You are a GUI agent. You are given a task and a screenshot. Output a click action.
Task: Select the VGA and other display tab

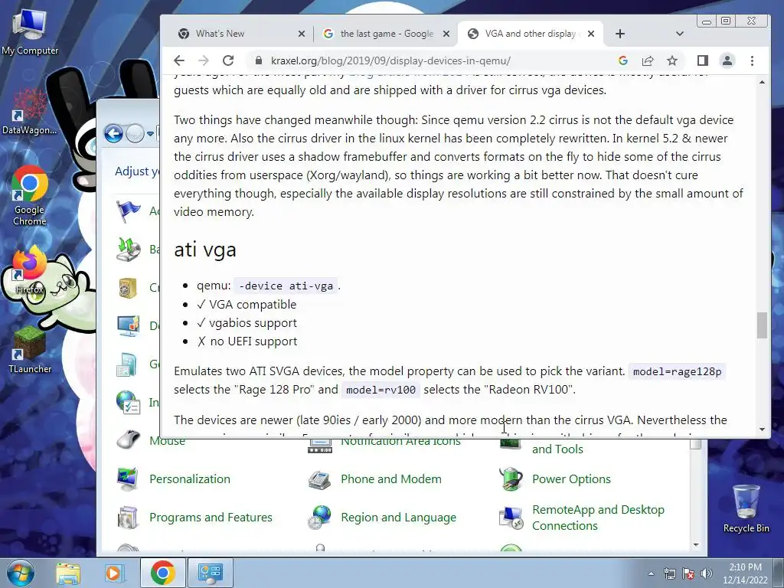530,34
